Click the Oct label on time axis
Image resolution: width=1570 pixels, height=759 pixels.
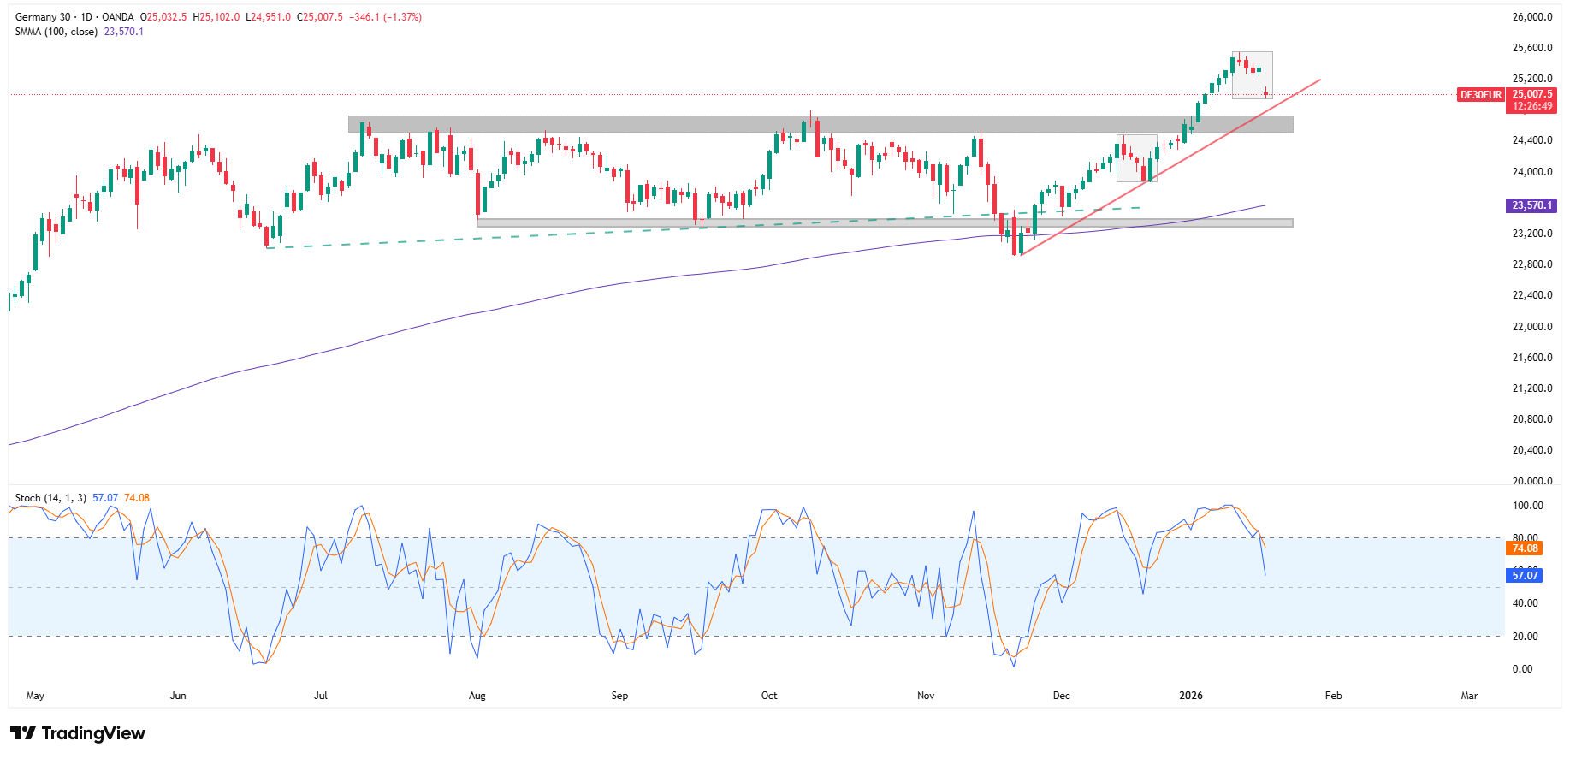pos(769,696)
